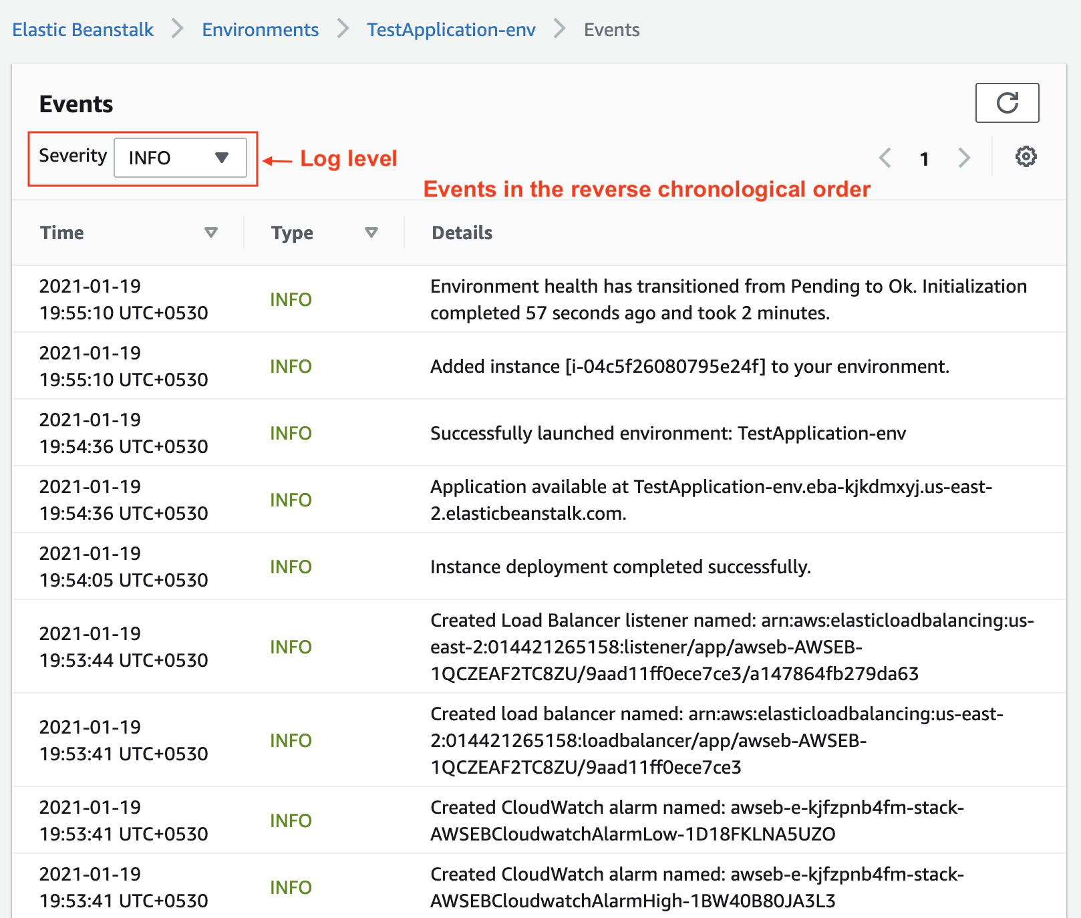Select the Events breadcrumb text

[x=612, y=29]
